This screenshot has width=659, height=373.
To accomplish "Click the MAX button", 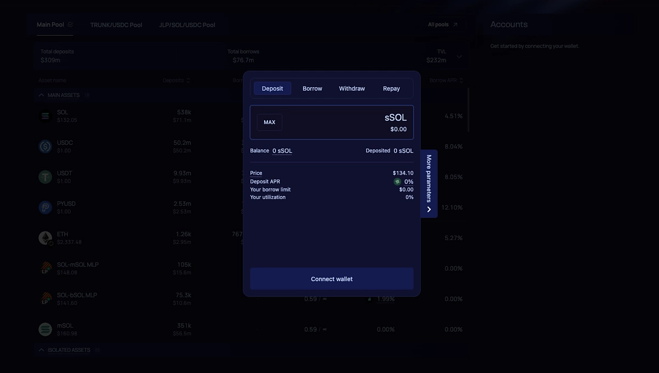I will (x=269, y=122).
